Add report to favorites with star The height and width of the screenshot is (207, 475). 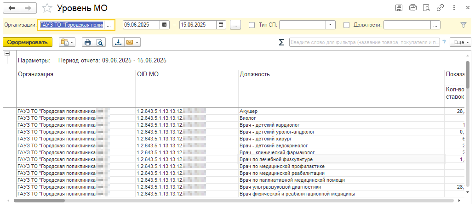pos(46,8)
